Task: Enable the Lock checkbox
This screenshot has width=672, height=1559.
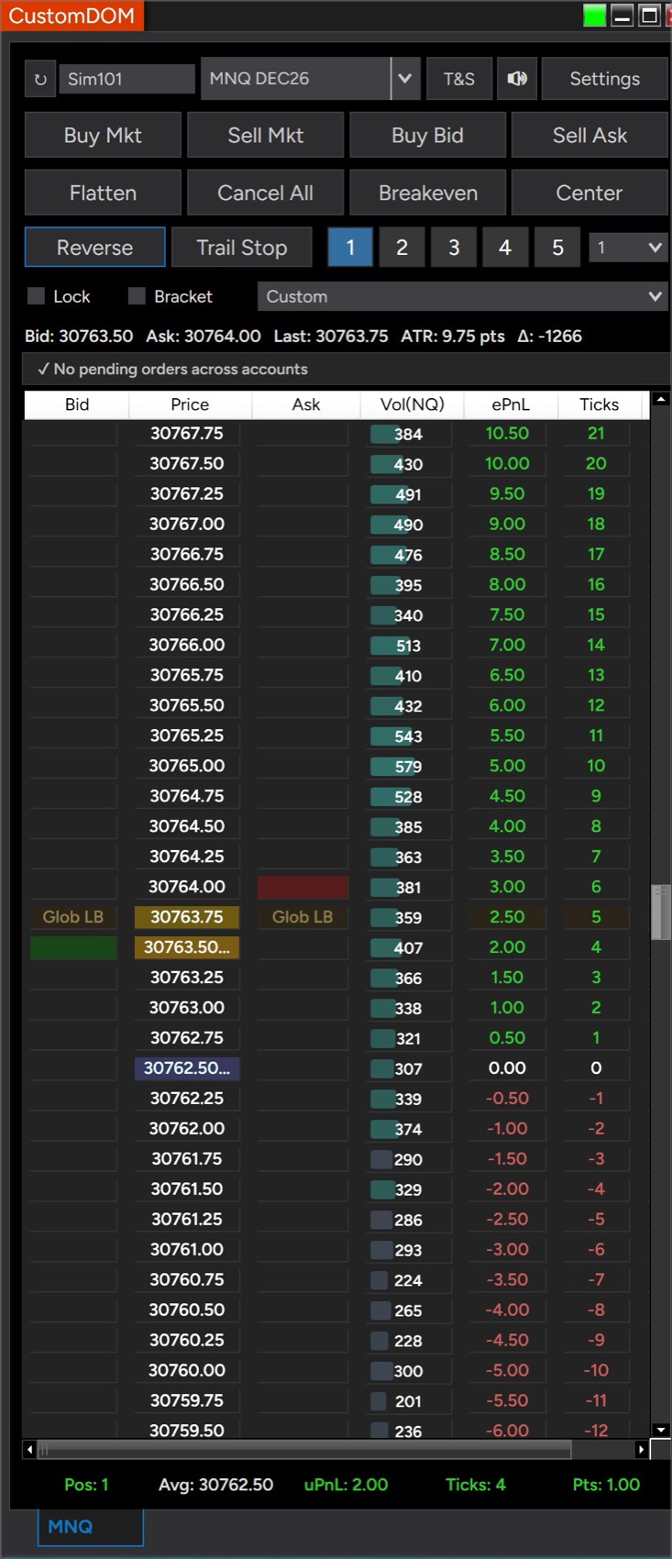Action: 36,295
